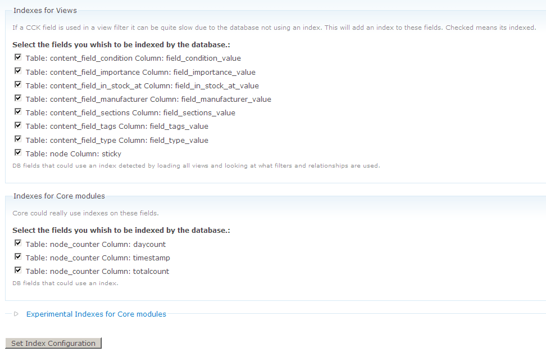
Task: Click the field_condition_value label text
Action: (203, 58)
